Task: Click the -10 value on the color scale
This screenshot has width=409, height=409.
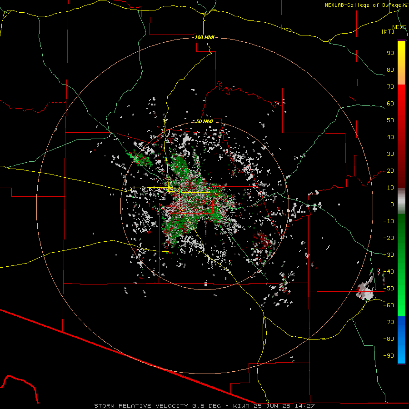Action: tap(389, 221)
